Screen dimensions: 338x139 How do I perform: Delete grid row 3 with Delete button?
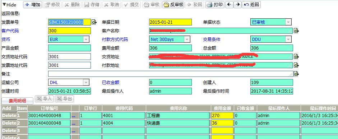[x=9, y=131]
